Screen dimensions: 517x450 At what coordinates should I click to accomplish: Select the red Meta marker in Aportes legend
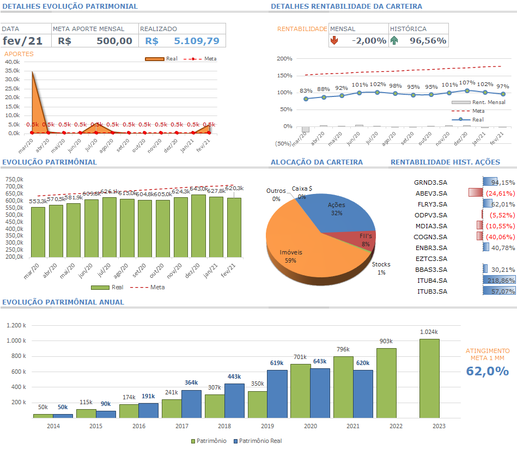coord(193,59)
